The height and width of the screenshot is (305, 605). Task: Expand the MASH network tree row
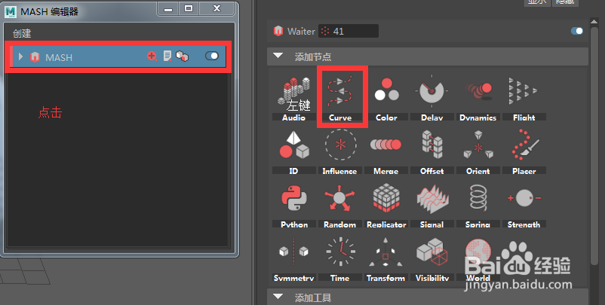(x=20, y=56)
